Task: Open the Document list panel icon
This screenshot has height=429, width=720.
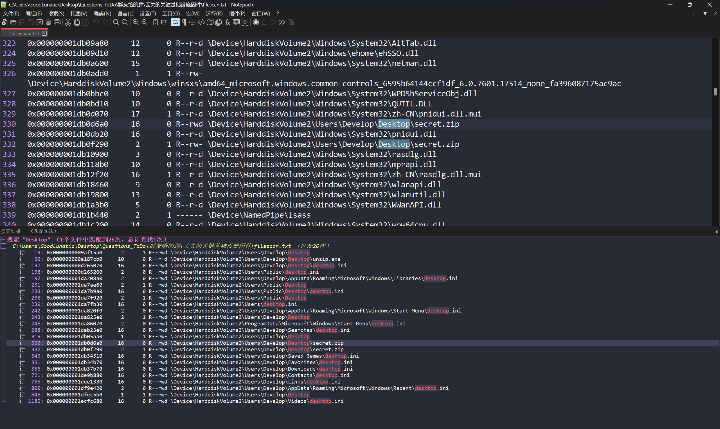Action: (x=219, y=22)
